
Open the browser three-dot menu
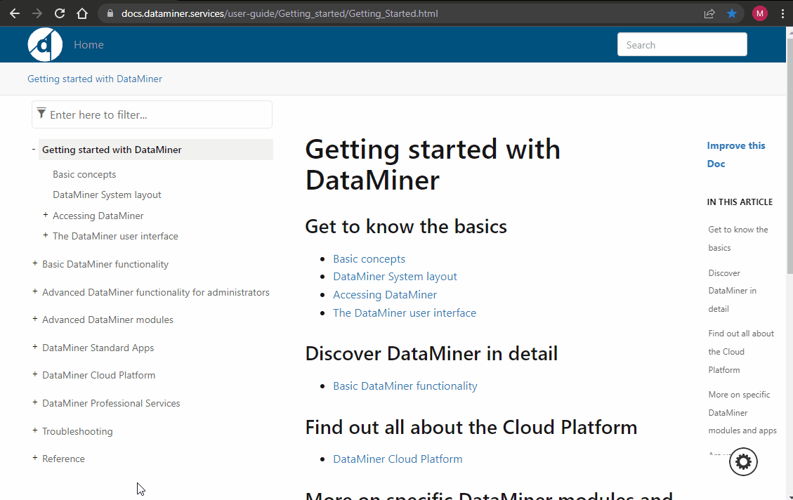[782, 13]
